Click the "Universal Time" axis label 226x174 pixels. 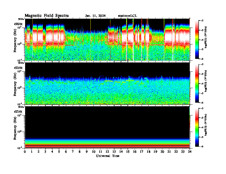[108, 156]
